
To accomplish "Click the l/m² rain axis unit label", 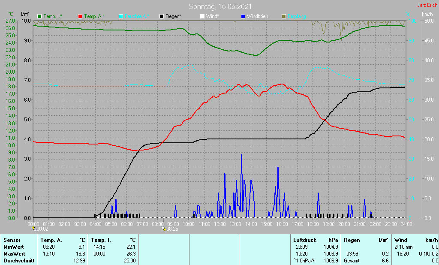I will click(x=25, y=14).
